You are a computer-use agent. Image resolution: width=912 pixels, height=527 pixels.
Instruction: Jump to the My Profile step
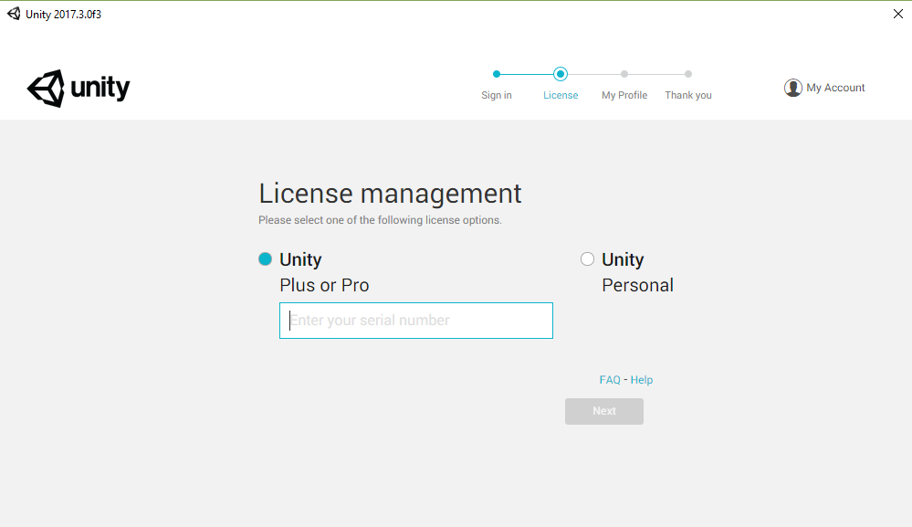point(624,95)
